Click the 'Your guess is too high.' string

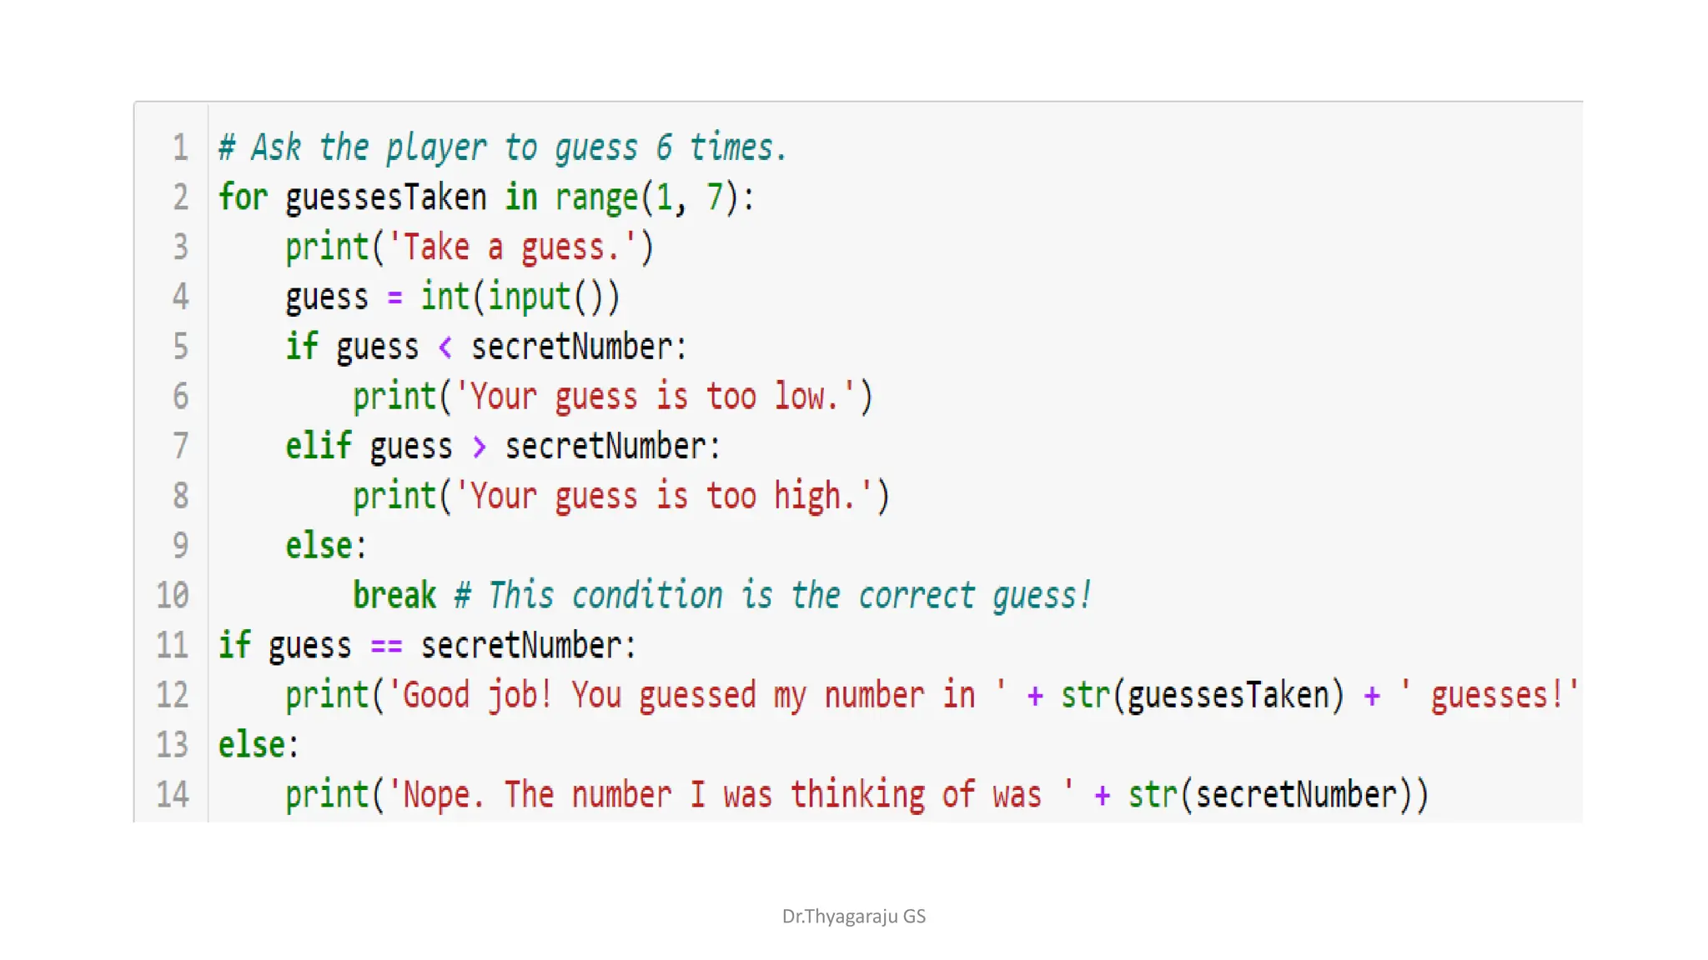coord(663,497)
